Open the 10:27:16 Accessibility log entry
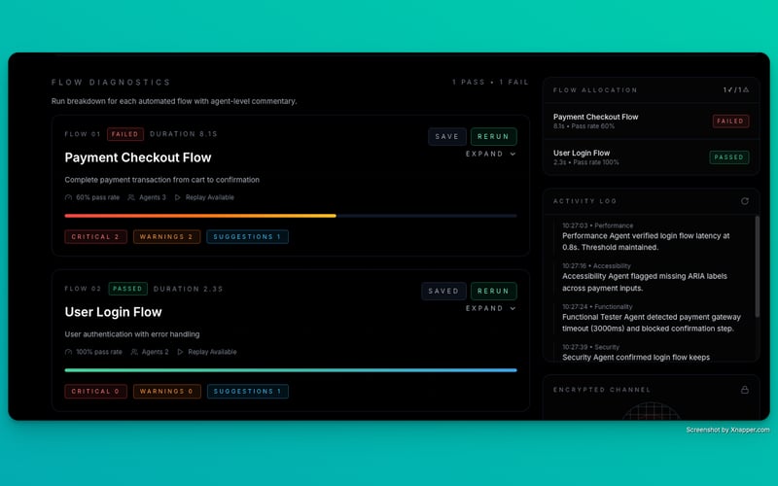Image resolution: width=778 pixels, height=486 pixels. (x=653, y=277)
